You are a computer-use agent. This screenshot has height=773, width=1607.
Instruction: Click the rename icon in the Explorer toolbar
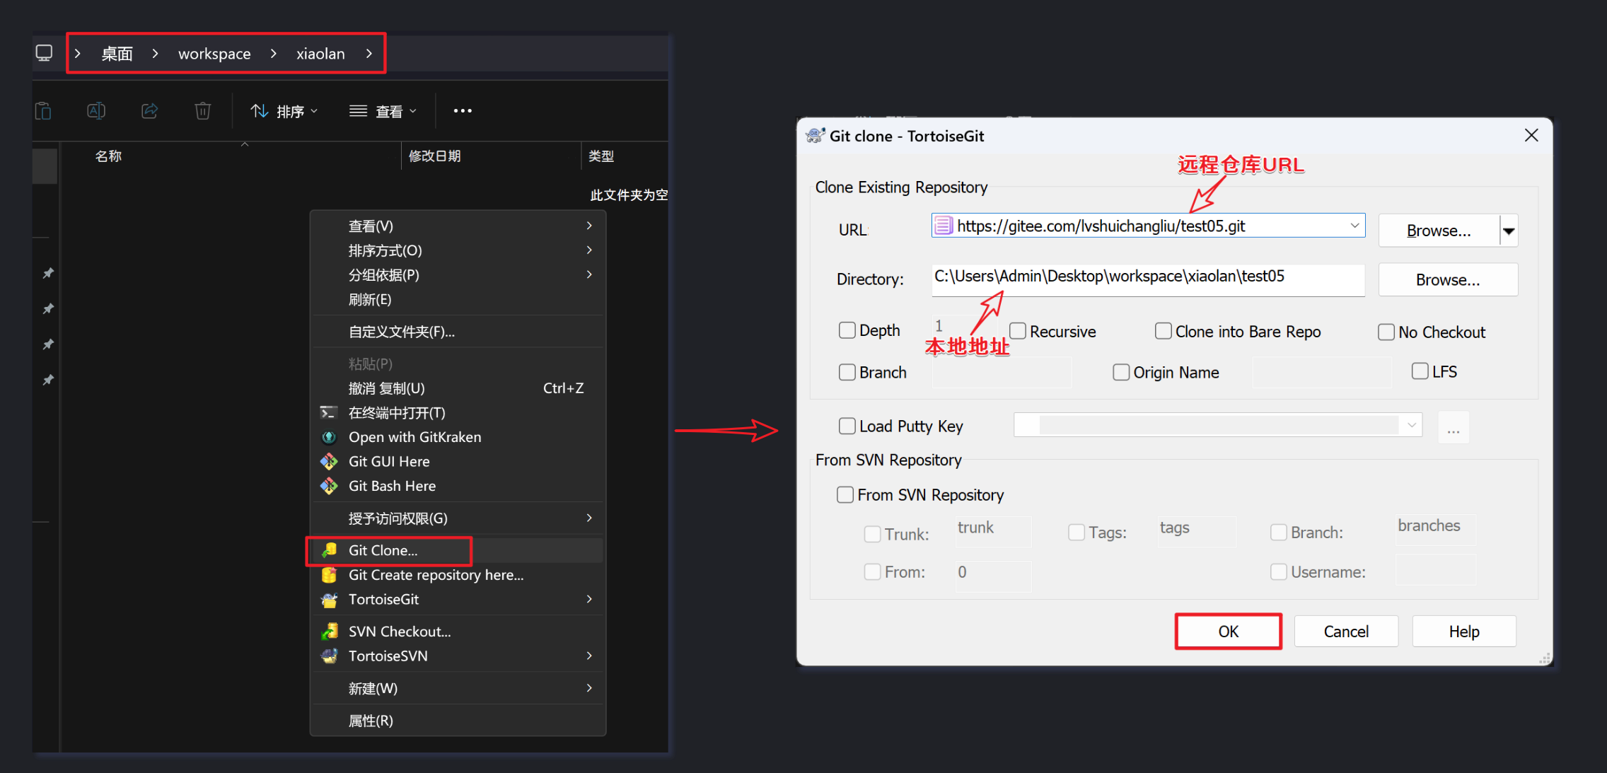click(x=96, y=111)
